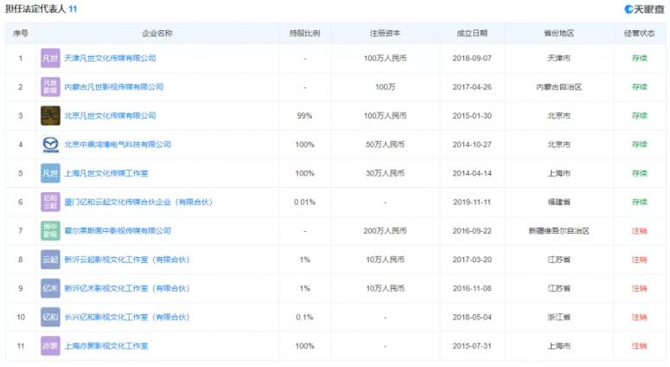The image size is (670, 367).
Task: Open 上海亦聚影视文化工作室 link
Action: pos(107,345)
